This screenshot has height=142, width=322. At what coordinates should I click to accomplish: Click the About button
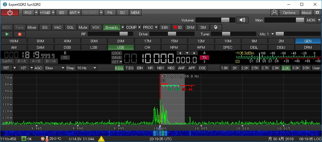tap(306, 12)
